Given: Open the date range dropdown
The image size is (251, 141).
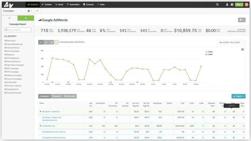Looking at the screenshot, I should point(231,42).
